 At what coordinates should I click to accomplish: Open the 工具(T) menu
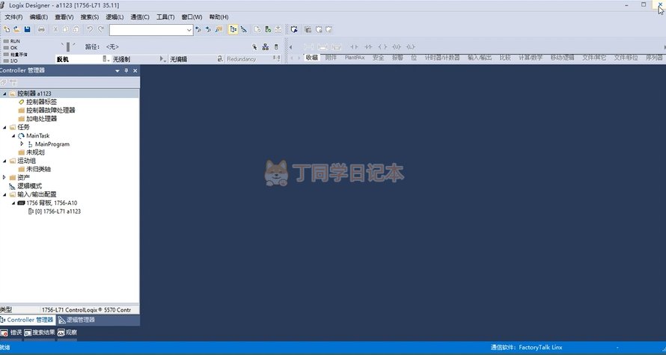pos(165,17)
